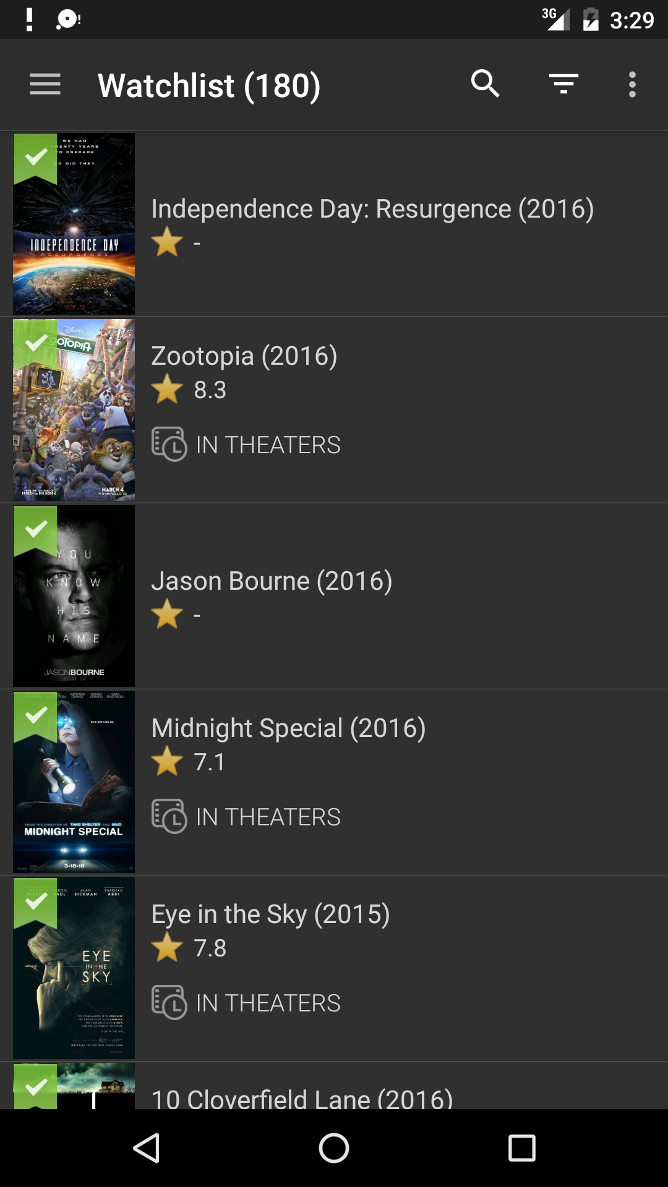Open the filter and sort options

click(563, 84)
